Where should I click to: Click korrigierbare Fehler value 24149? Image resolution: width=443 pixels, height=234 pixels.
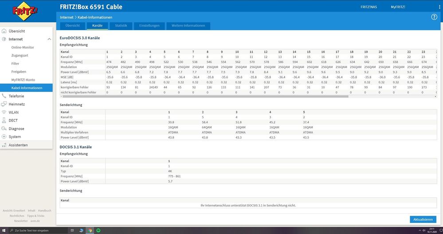[x=153, y=87]
